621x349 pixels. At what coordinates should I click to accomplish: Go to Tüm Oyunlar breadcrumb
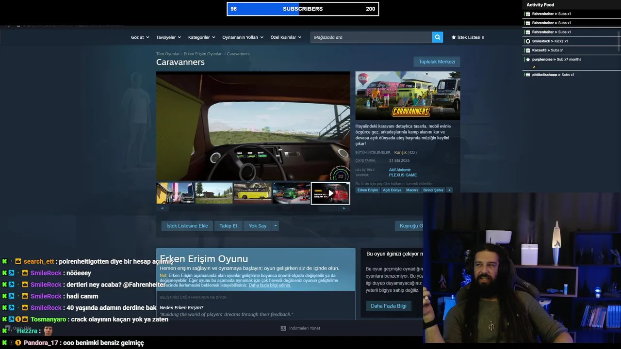167,54
